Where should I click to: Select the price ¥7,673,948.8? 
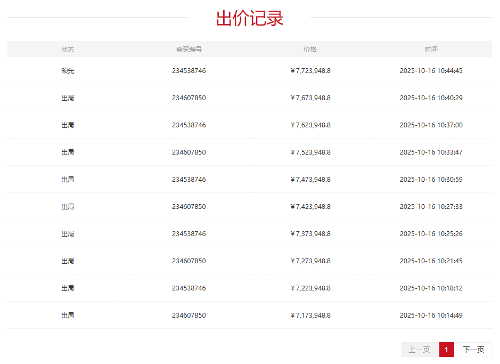tap(310, 98)
